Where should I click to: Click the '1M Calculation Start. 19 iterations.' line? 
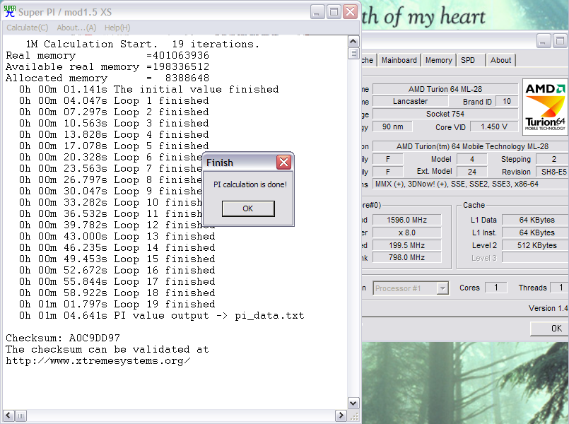click(143, 45)
